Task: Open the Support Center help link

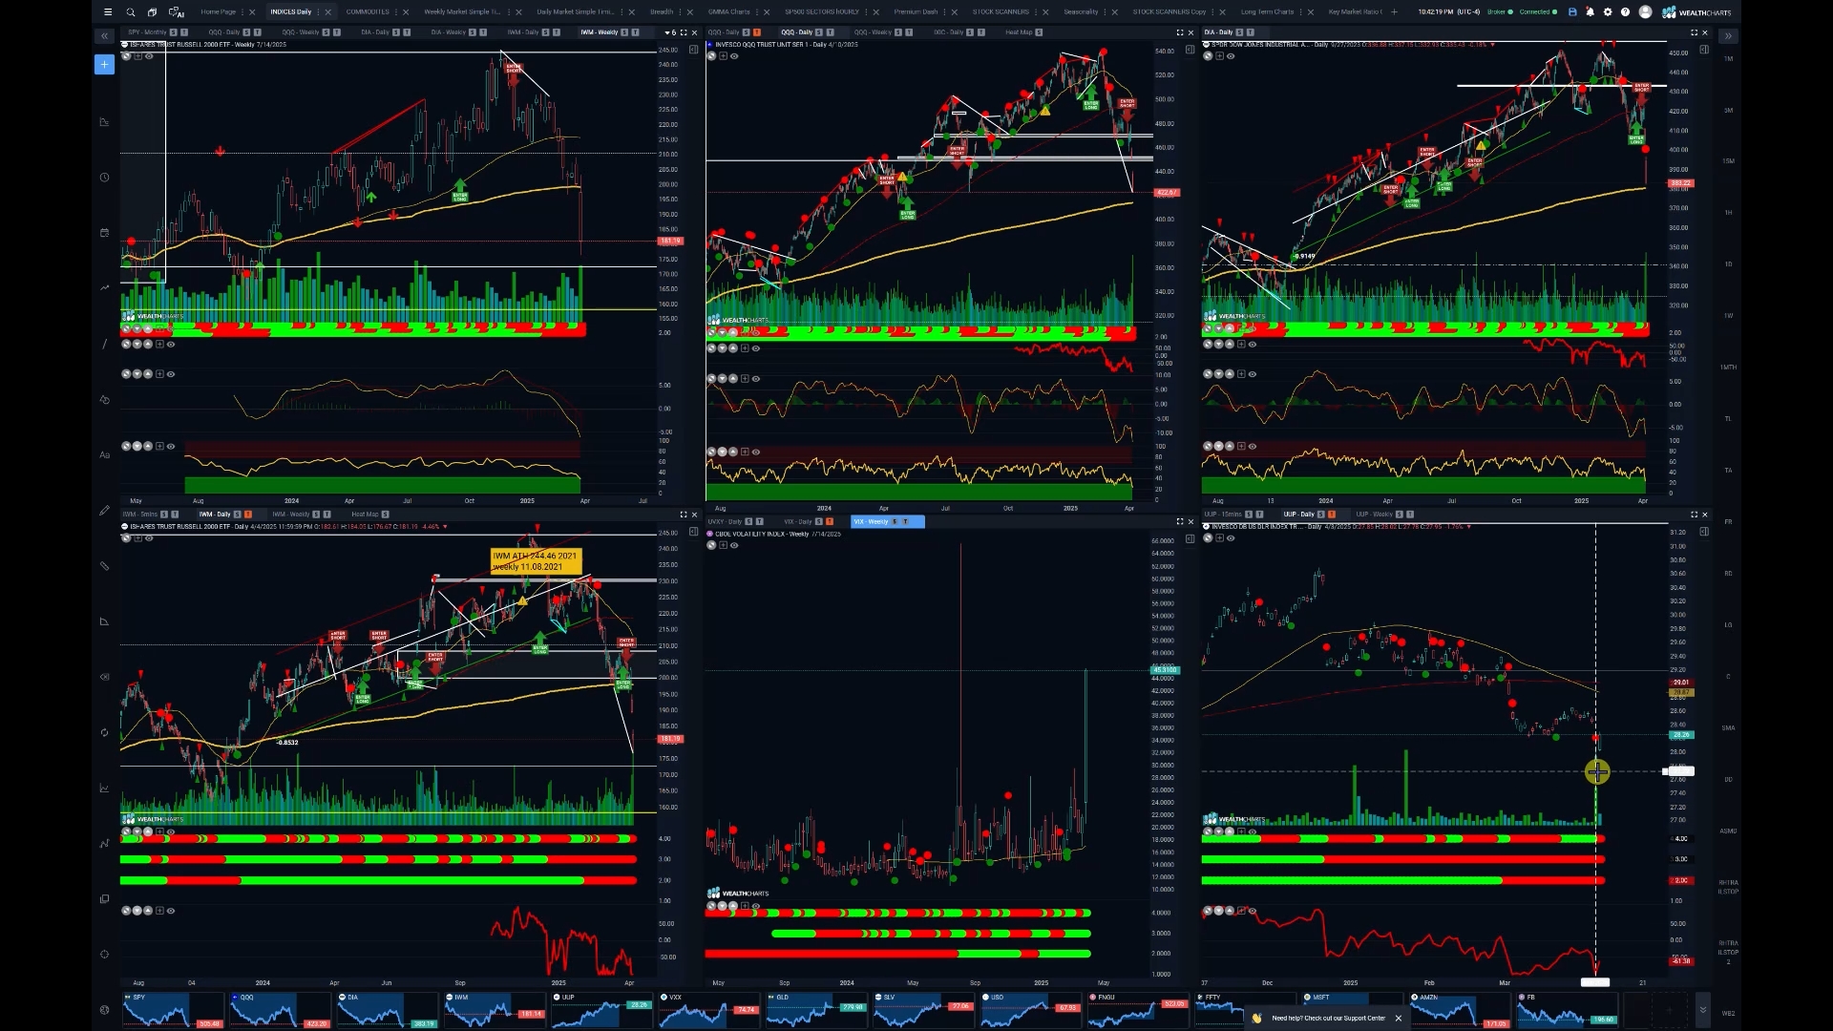Action: [x=1328, y=1019]
